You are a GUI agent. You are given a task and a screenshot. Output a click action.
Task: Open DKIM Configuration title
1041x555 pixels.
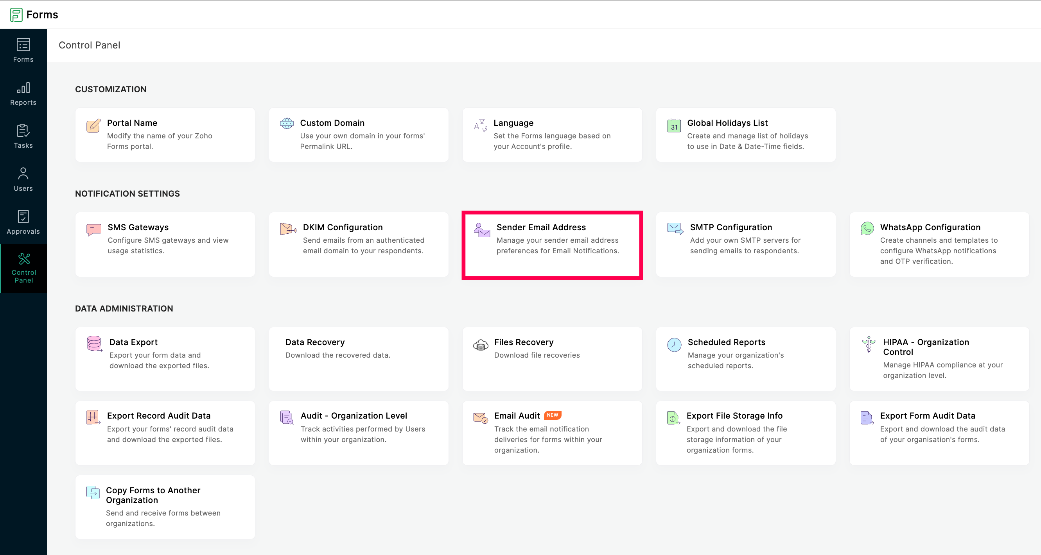343,227
